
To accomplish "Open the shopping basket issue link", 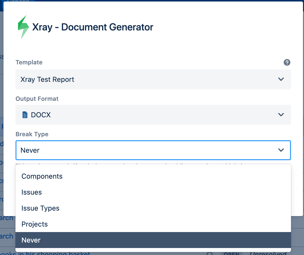I will point(45,253).
